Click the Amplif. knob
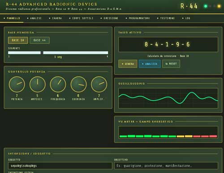Viewport: 224px width, 173px height. [x=99, y=84]
